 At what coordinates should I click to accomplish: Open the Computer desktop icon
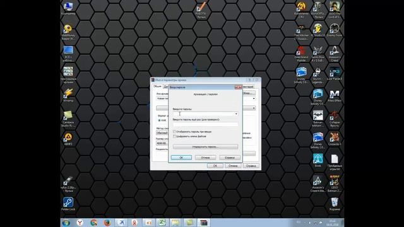coord(68,8)
